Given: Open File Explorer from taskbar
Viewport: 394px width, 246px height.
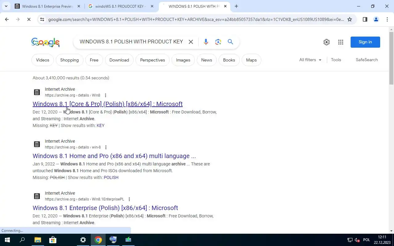Looking at the screenshot, I should [38, 240].
